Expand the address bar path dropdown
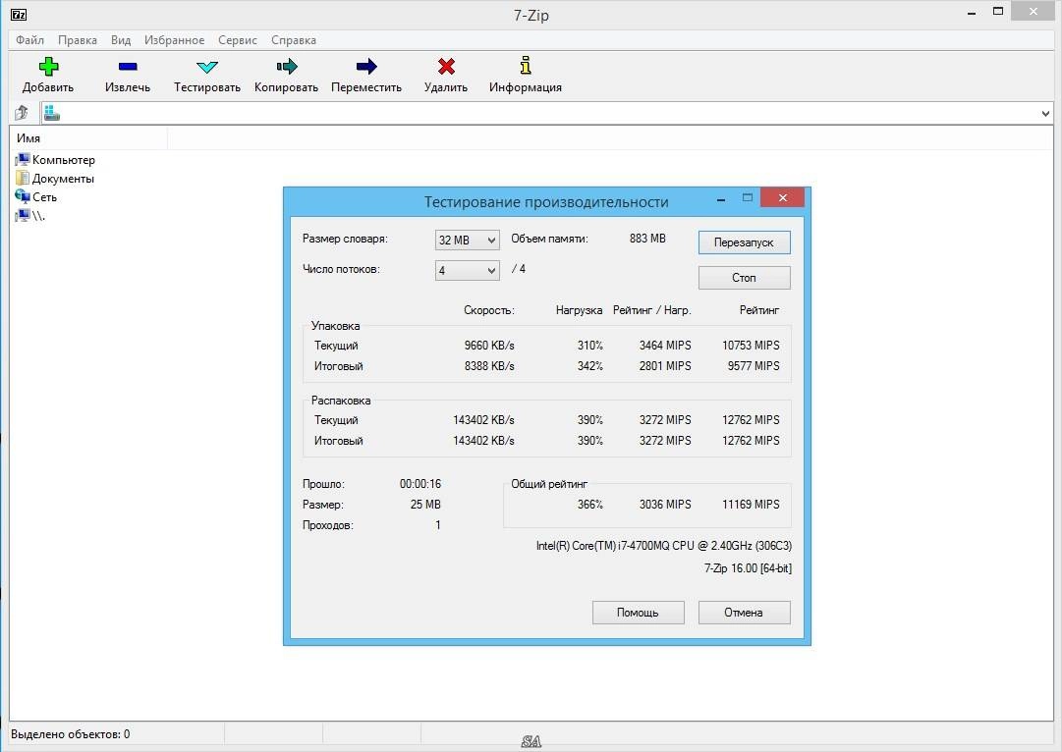This screenshot has height=752, width=1062. point(1045,114)
